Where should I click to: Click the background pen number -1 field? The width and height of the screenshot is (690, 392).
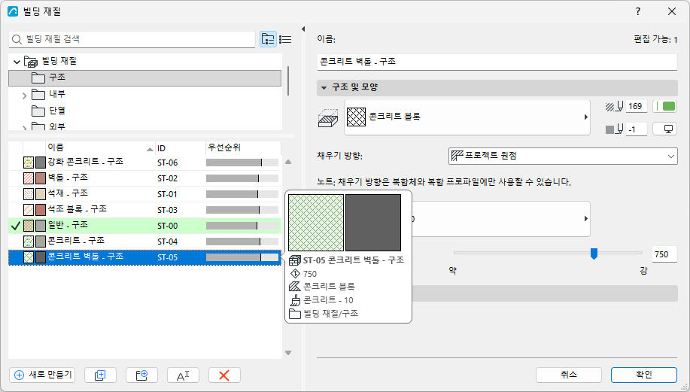point(636,129)
